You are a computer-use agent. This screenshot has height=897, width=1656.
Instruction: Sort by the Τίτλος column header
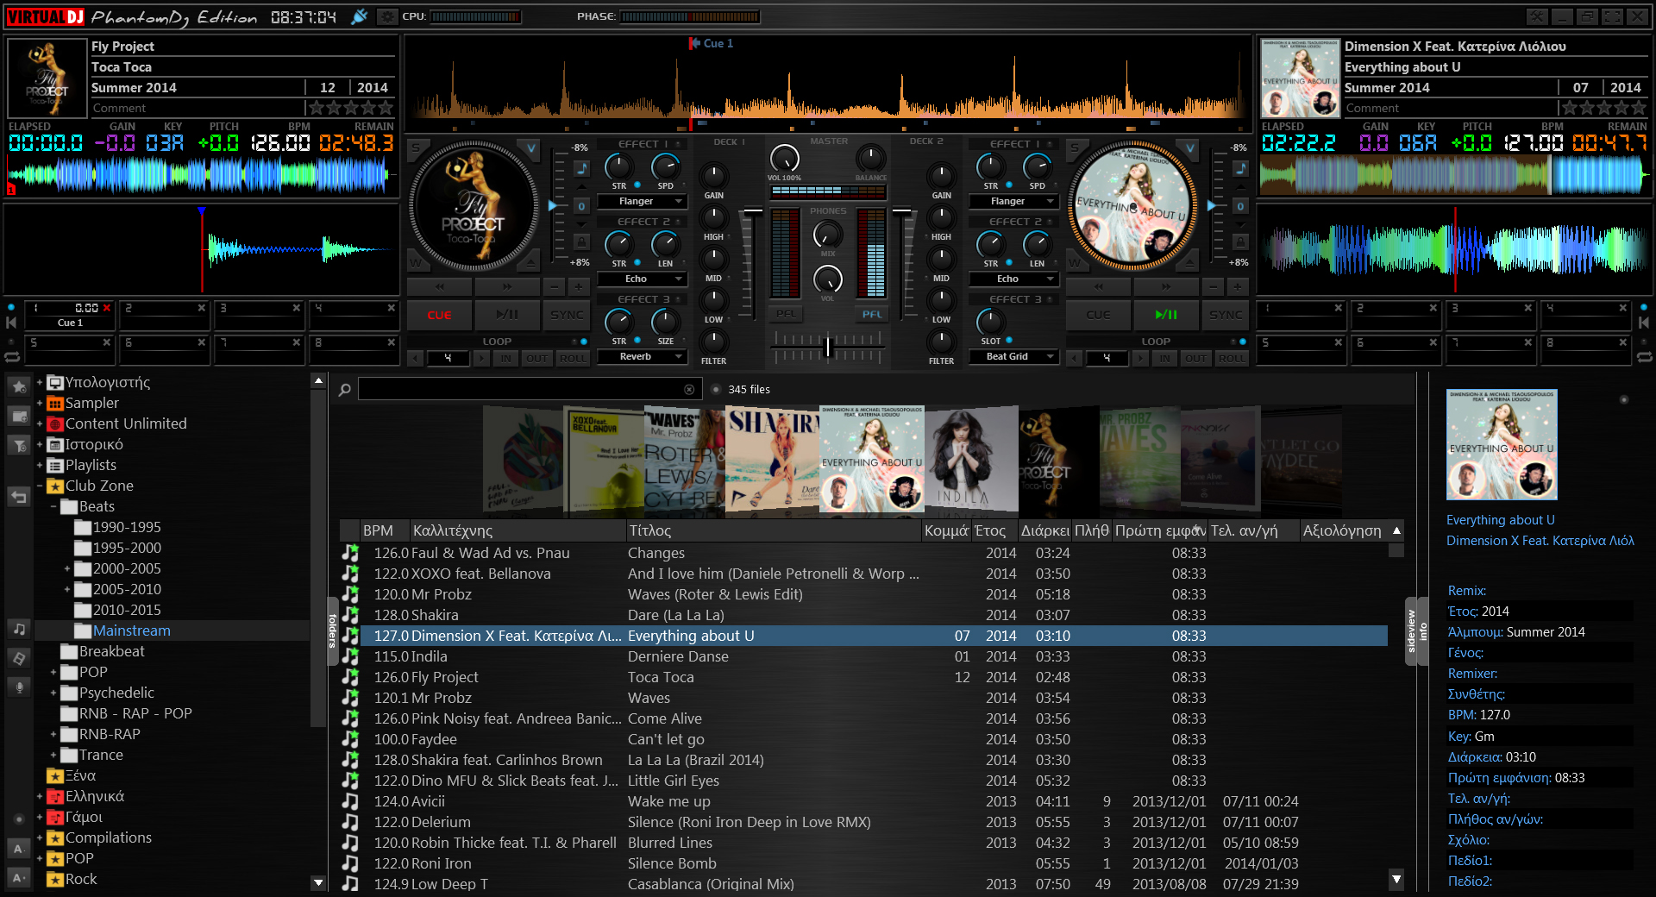(x=774, y=530)
